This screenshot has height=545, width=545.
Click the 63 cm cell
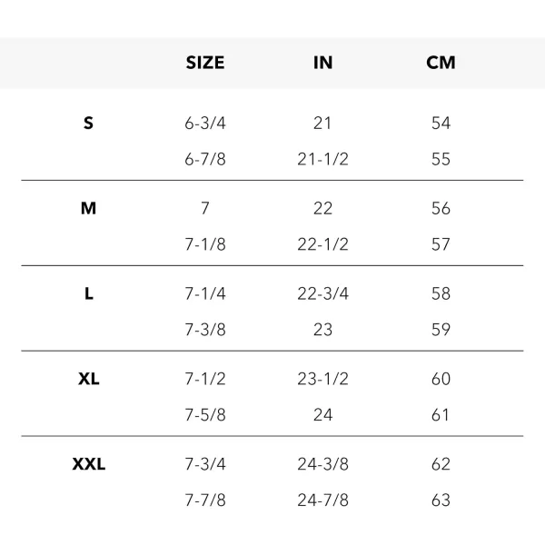click(441, 500)
